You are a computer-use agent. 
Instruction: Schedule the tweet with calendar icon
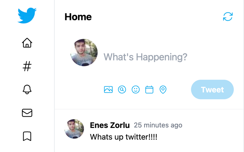[149, 89]
